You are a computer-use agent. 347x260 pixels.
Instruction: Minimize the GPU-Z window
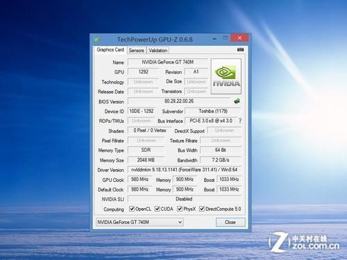point(214,38)
